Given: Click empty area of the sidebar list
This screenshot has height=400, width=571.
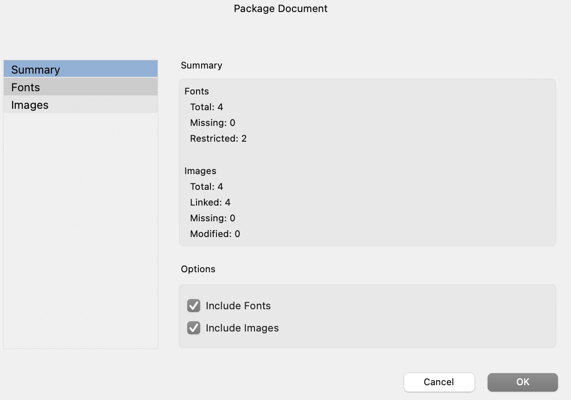Looking at the screenshot, I should (81, 231).
